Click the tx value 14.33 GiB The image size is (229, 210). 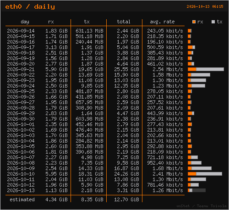click(91, 168)
